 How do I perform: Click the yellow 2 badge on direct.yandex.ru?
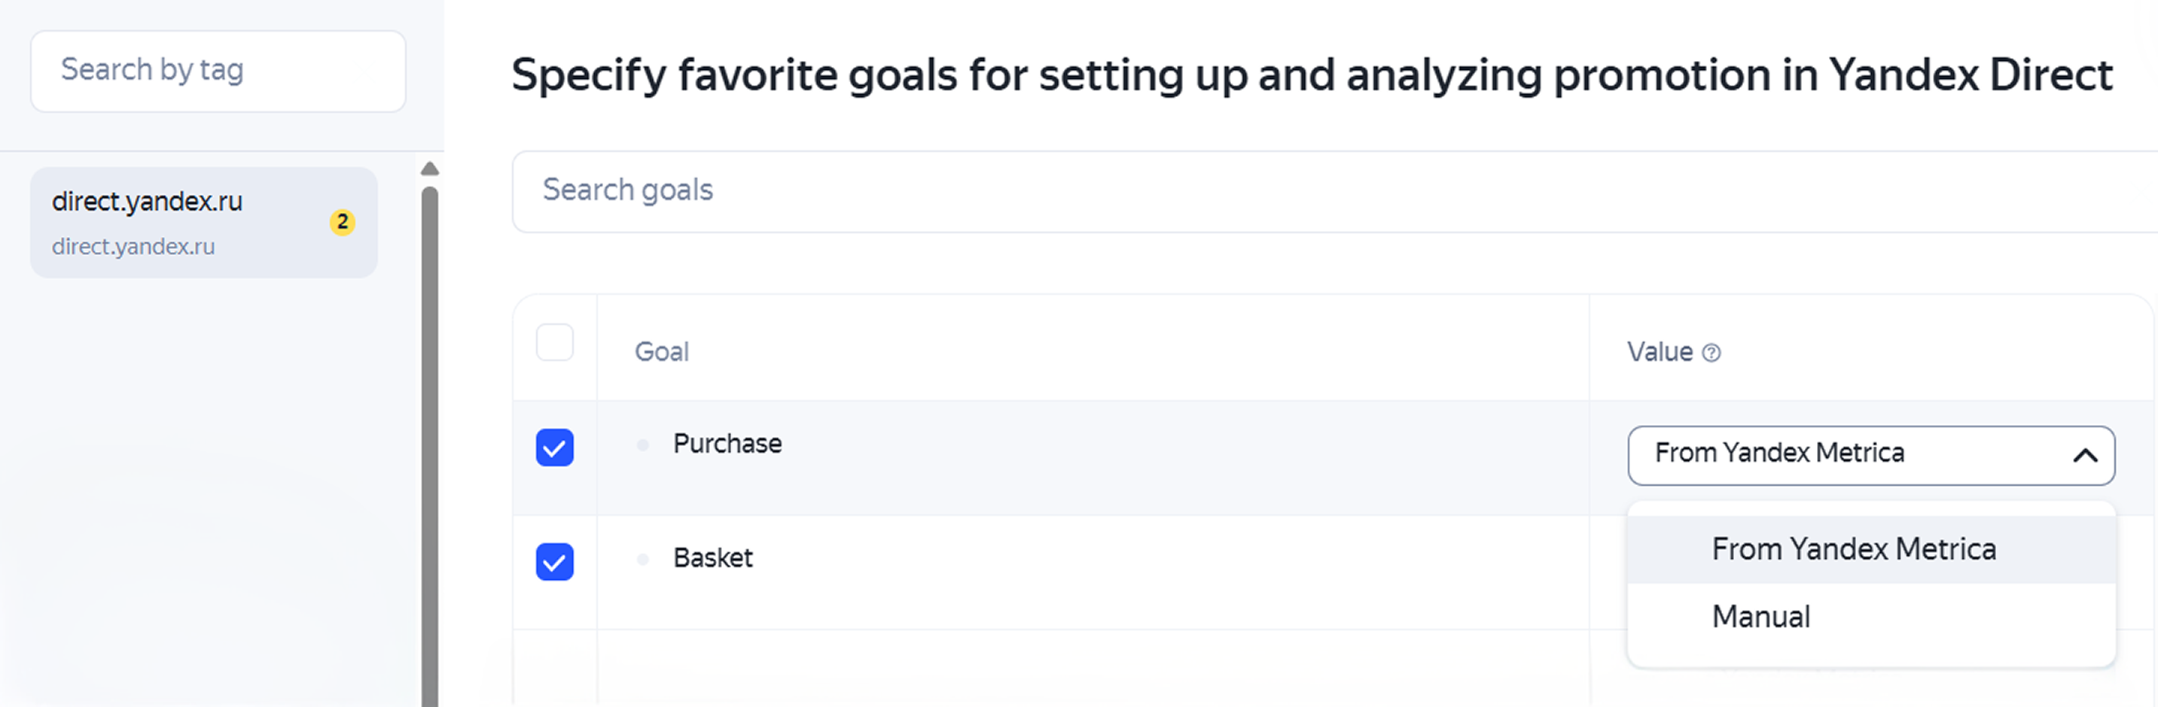tap(342, 222)
